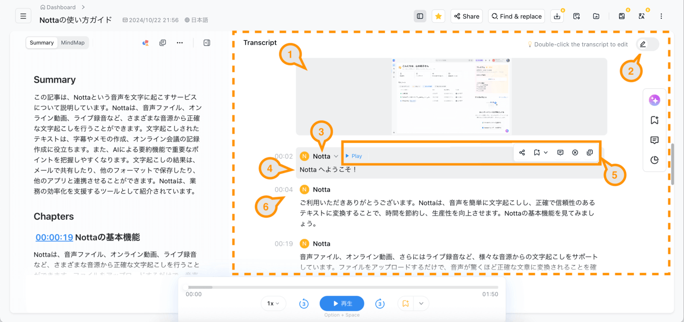Open the pie chart statistics icon

click(655, 160)
